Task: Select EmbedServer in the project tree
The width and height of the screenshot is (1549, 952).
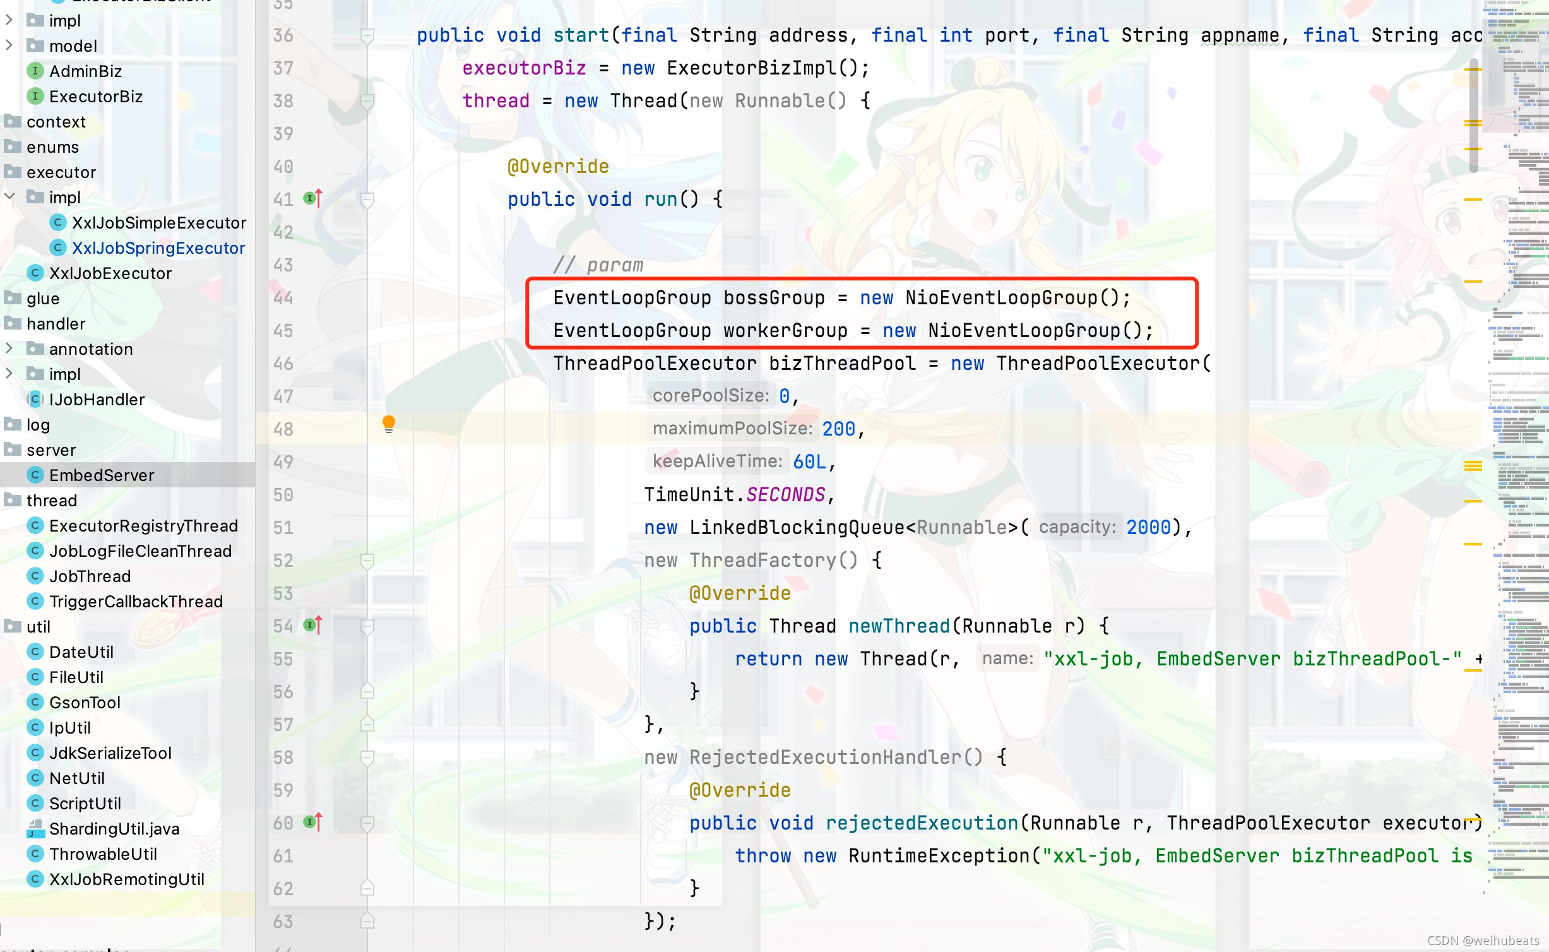Action: (101, 475)
